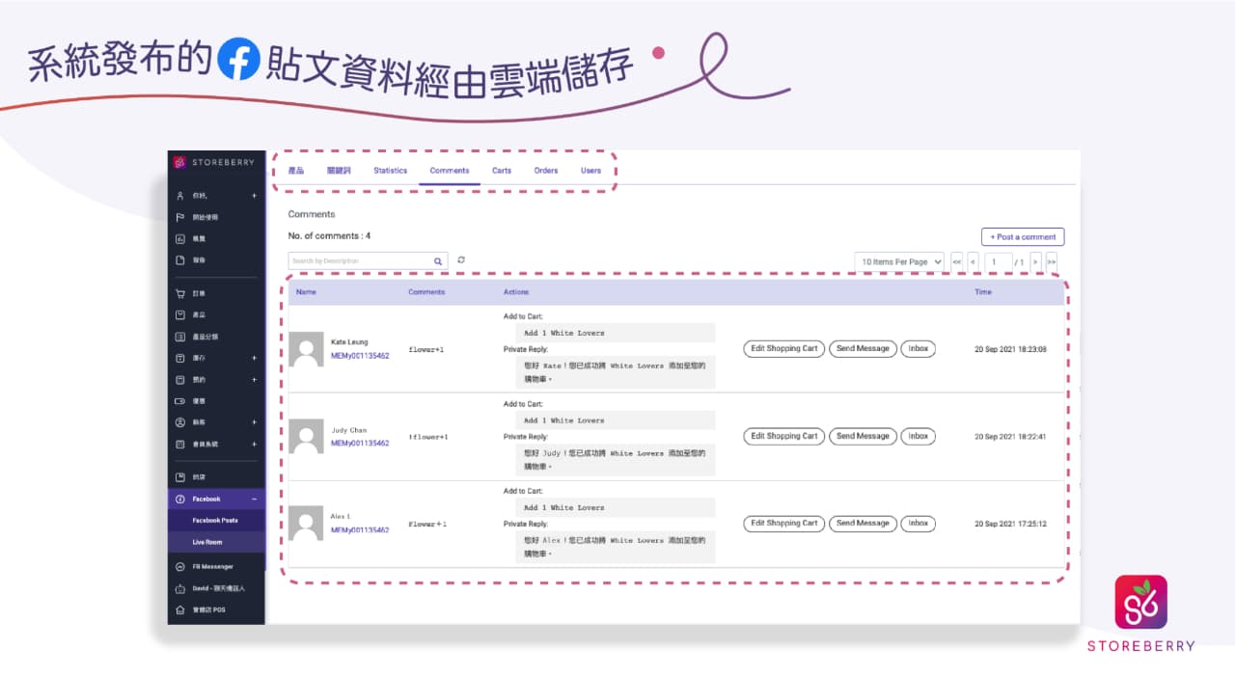Click the timestamp 20 Sep 2021 18:23:08
Image resolution: width=1235 pixels, height=677 pixels.
point(1010,349)
